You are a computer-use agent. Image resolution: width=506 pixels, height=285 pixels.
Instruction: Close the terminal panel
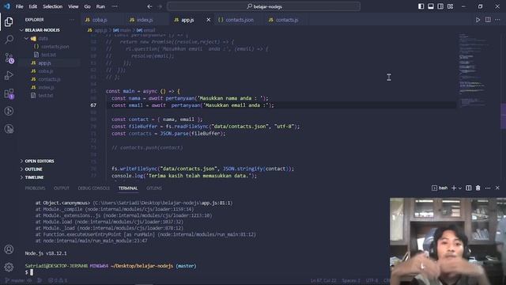[497, 188]
